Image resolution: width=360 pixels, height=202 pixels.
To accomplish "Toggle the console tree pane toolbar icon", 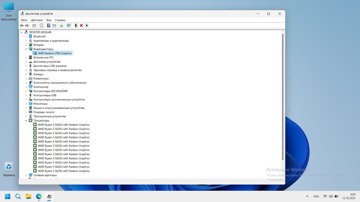I will (34, 25).
